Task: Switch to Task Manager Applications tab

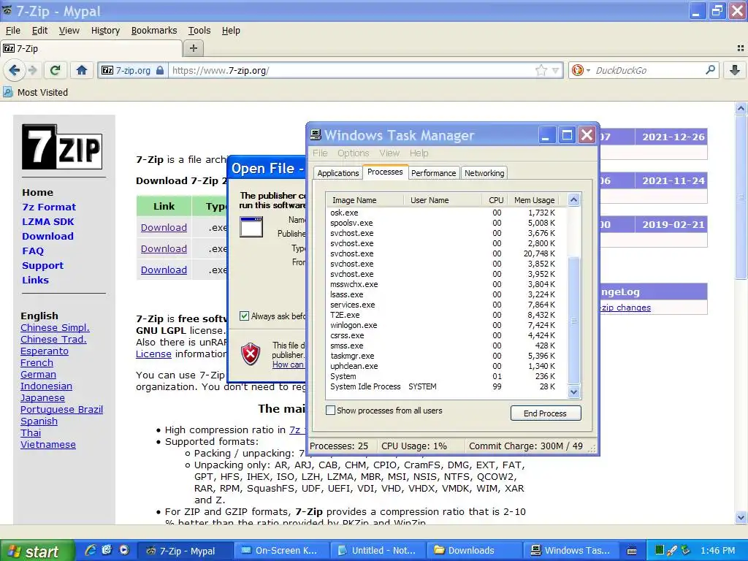Action: [337, 173]
